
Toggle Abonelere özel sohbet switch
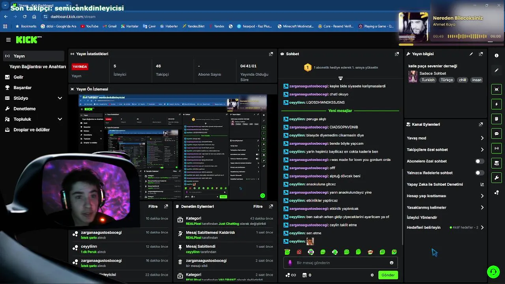pos(479,161)
